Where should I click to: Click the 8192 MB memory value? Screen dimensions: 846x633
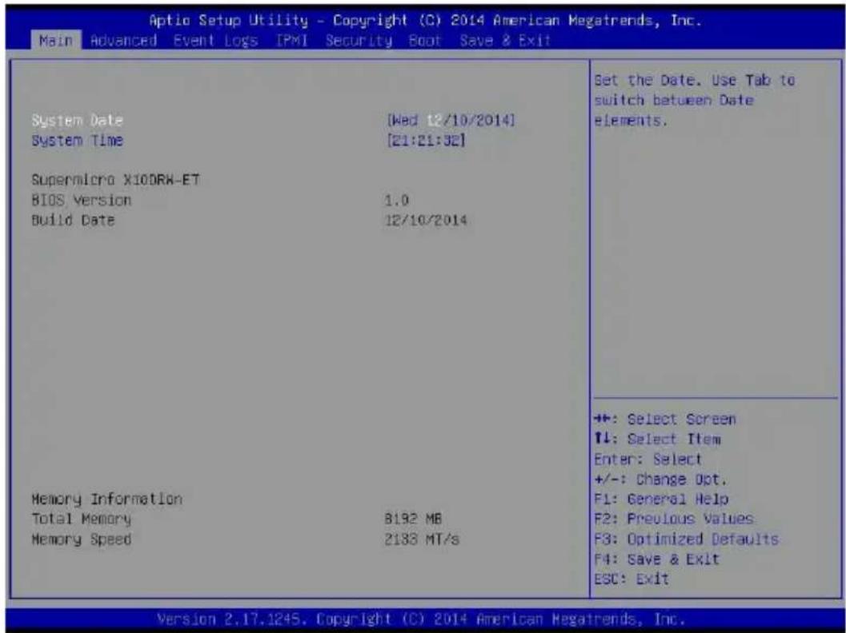coord(413,520)
